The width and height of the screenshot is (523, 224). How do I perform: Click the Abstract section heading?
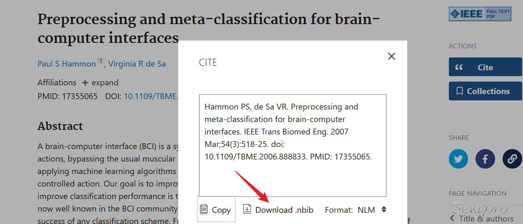pos(60,126)
